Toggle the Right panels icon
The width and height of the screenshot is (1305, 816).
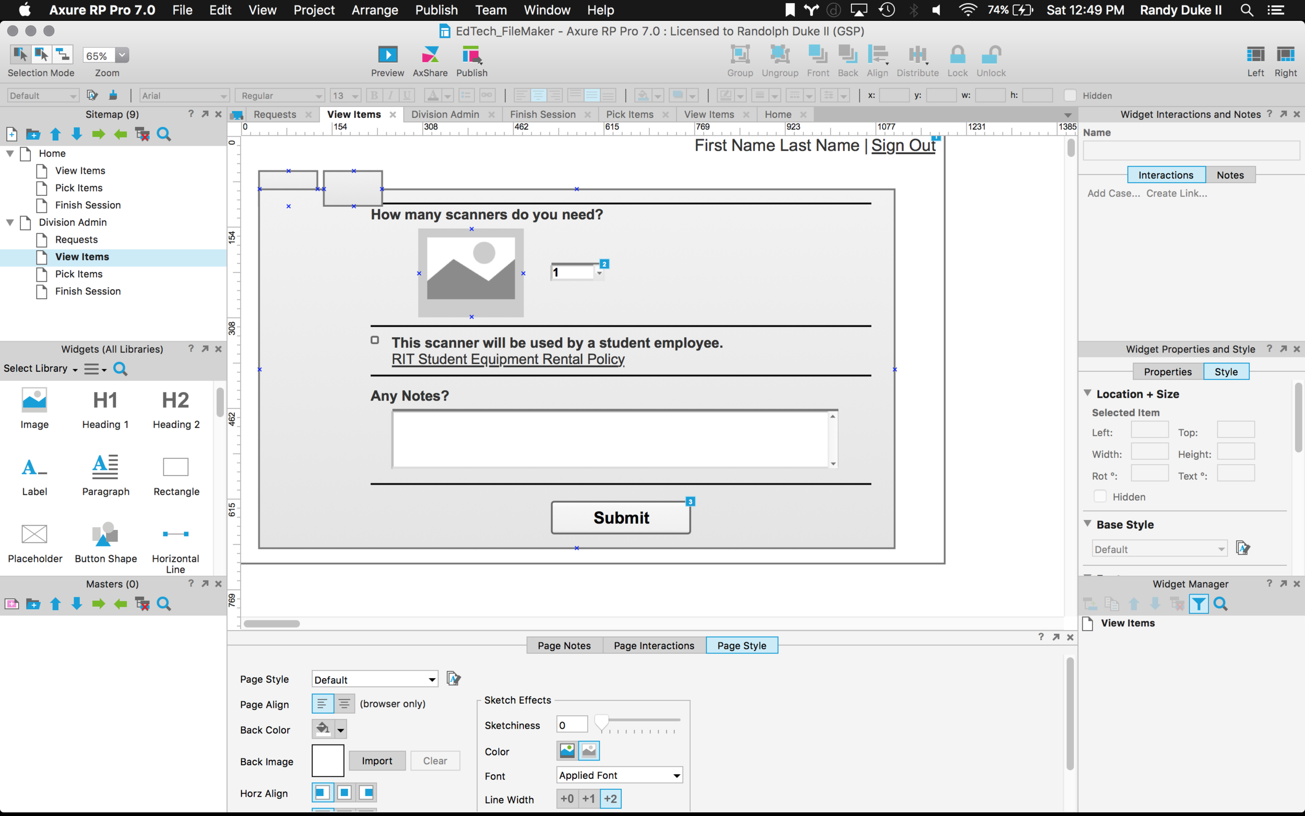click(1286, 54)
